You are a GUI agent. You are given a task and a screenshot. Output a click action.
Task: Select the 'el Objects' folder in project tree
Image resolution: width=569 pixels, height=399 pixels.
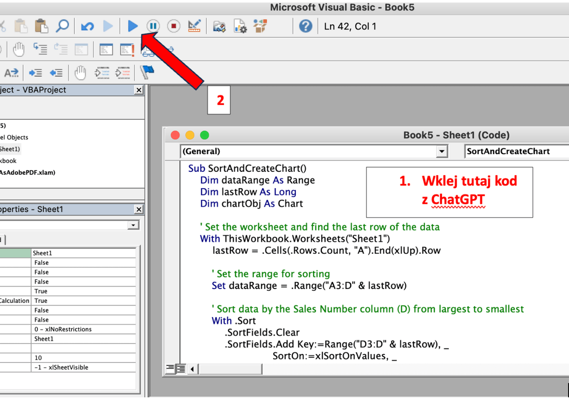[14, 137]
